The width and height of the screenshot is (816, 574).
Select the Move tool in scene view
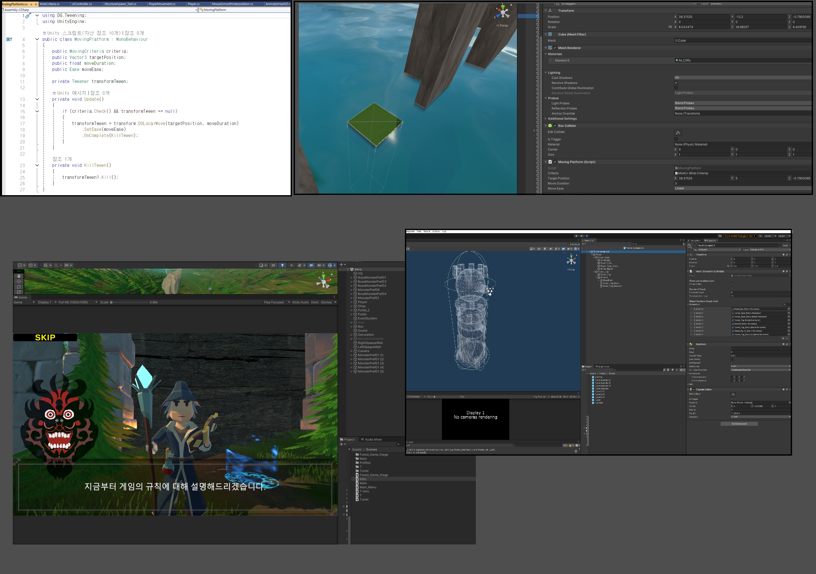coord(19,281)
